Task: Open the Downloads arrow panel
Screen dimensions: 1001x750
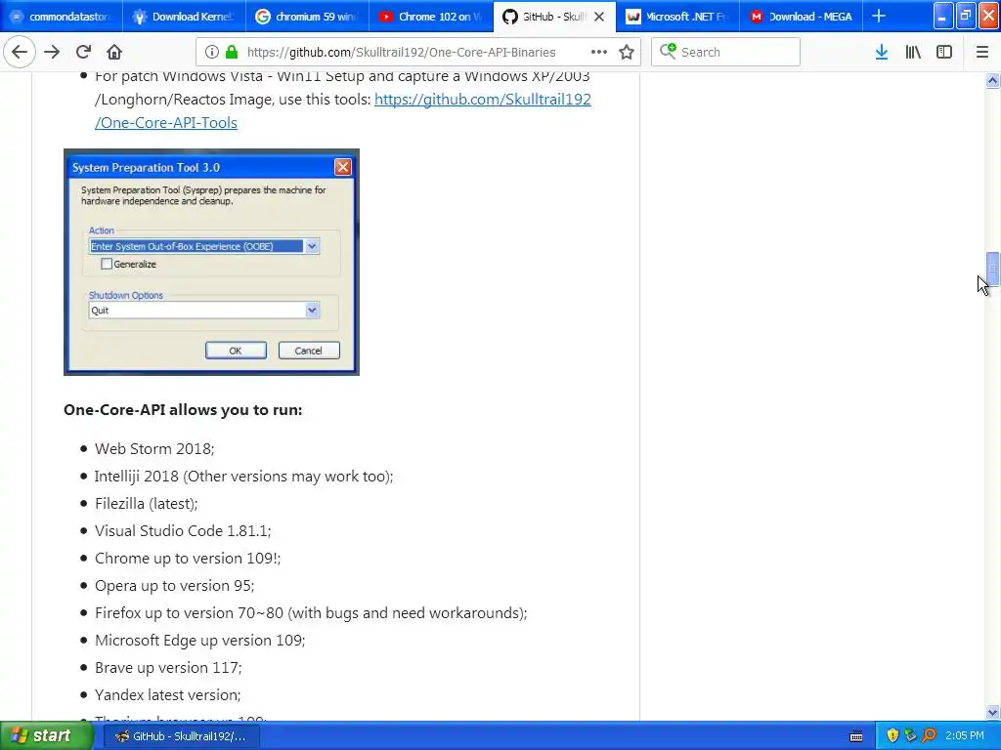Action: click(882, 52)
